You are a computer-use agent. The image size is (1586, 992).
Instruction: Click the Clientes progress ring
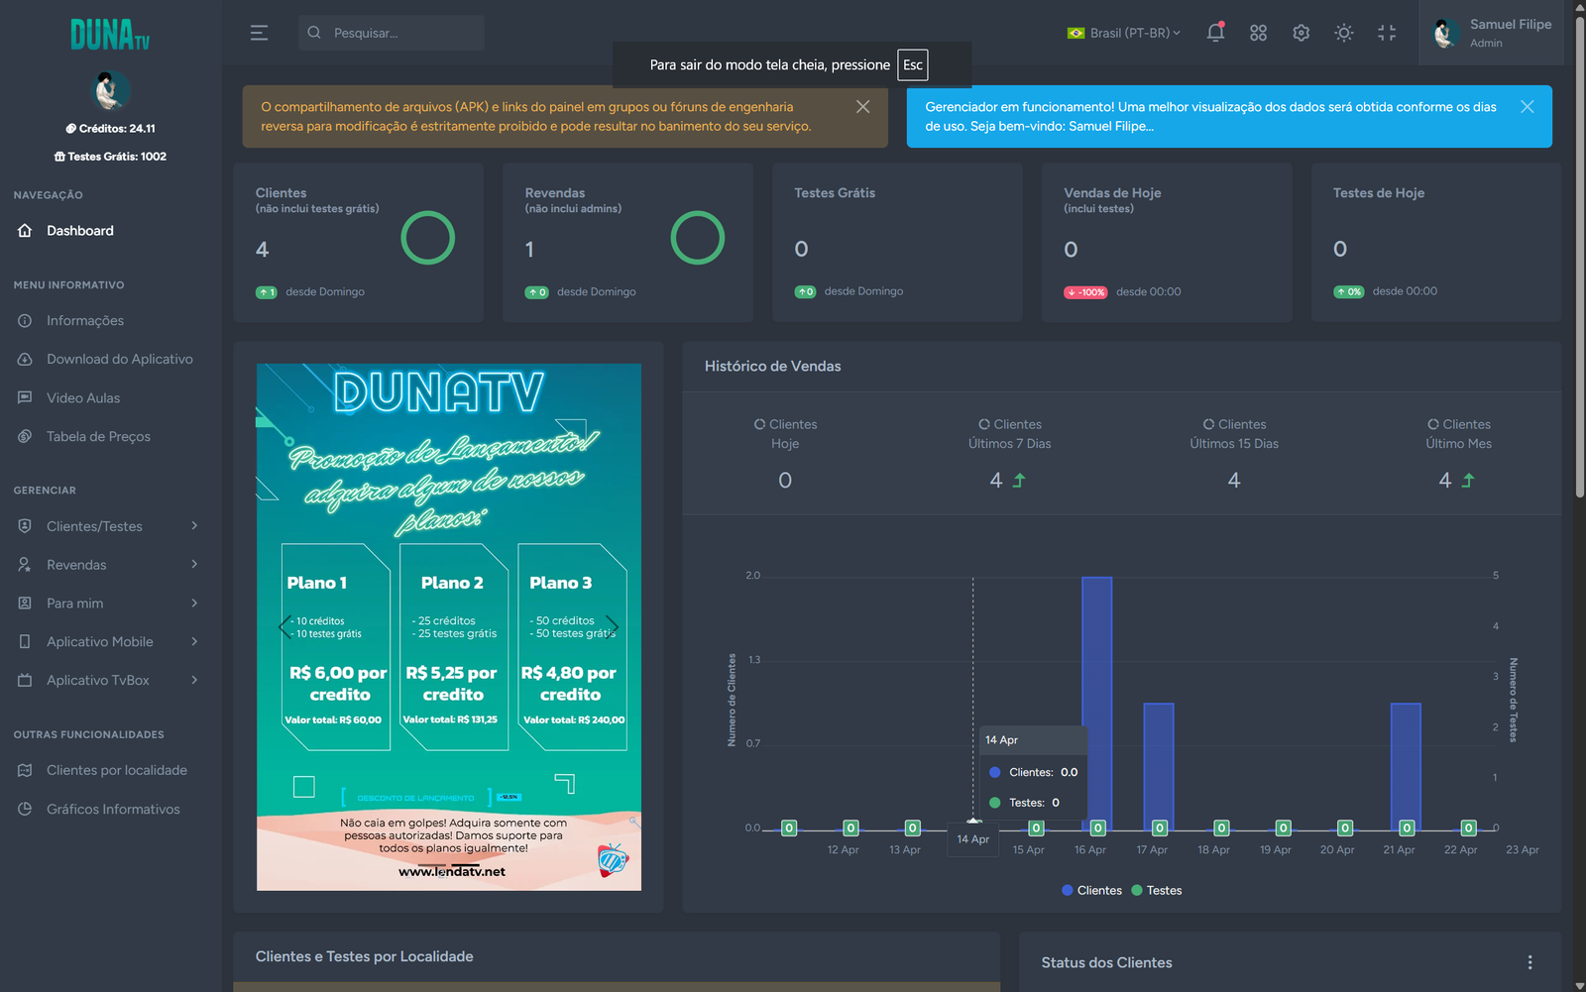coord(428,238)
